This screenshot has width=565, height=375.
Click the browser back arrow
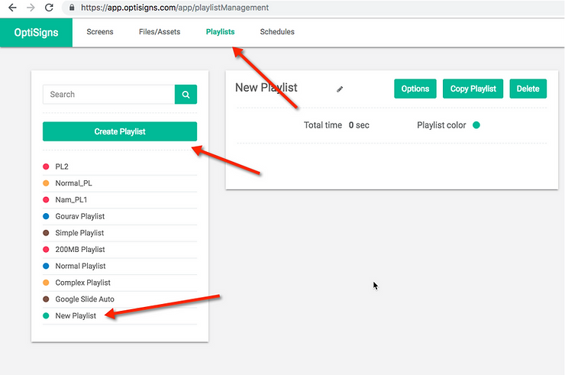pos(12,8)
